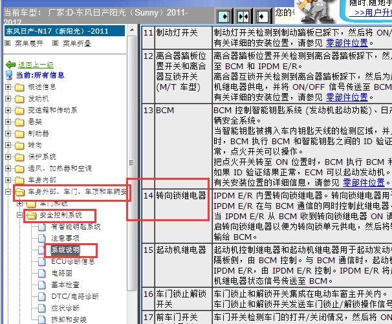Click the 菜单展开 list icon

point(8,43)
